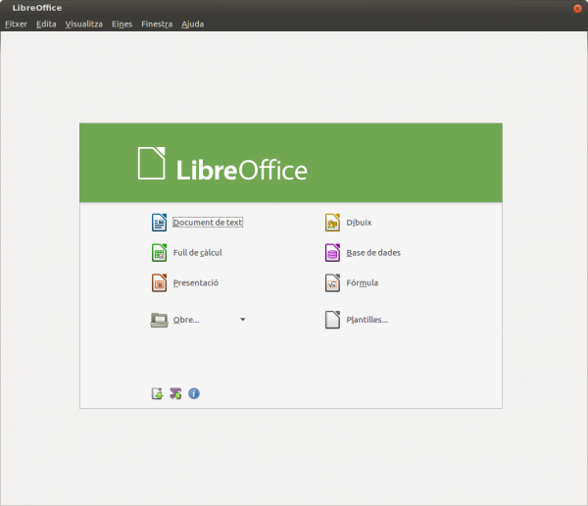Open the Finestra menu
Viewport: 588px width, 506px height.
(157, 24)
